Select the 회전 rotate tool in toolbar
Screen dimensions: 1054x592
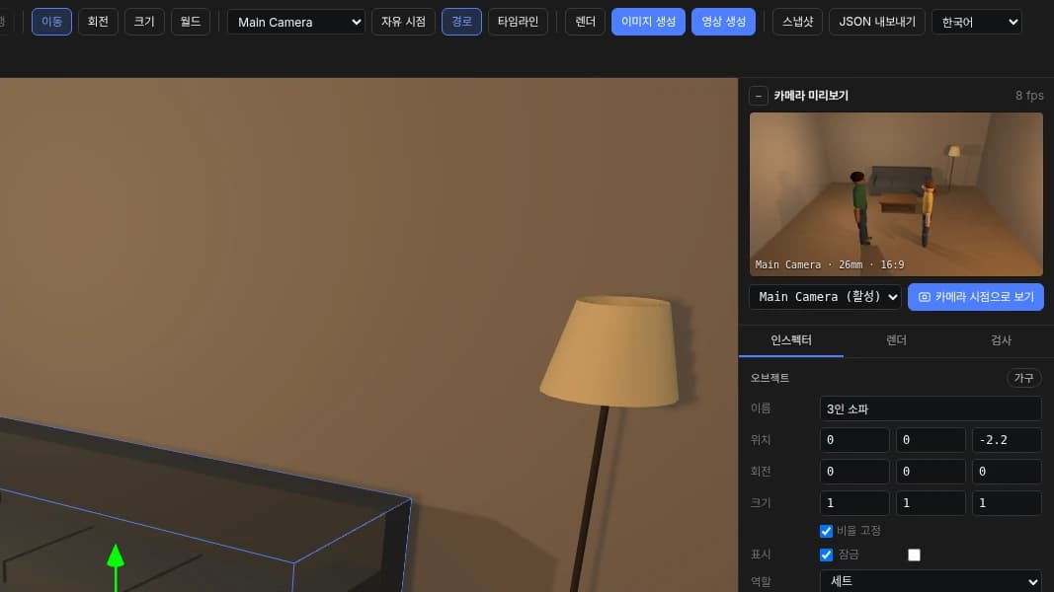click(x=98, y=22)
